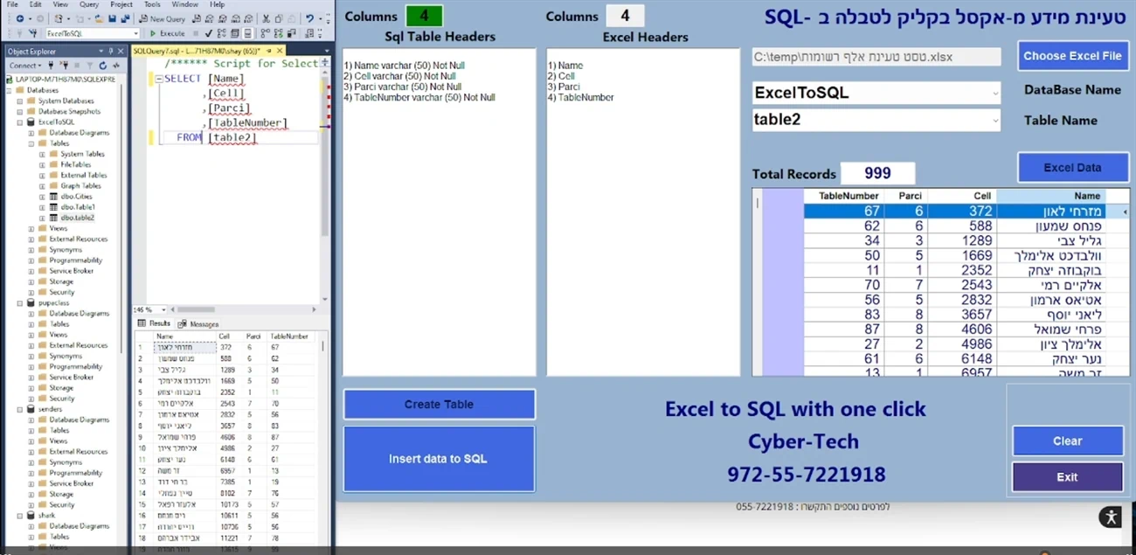The width and height of the screenshot is (1136, 555).
Task: Click the accessibility icon at bottom right
Action: click(x=1111, y=517)
